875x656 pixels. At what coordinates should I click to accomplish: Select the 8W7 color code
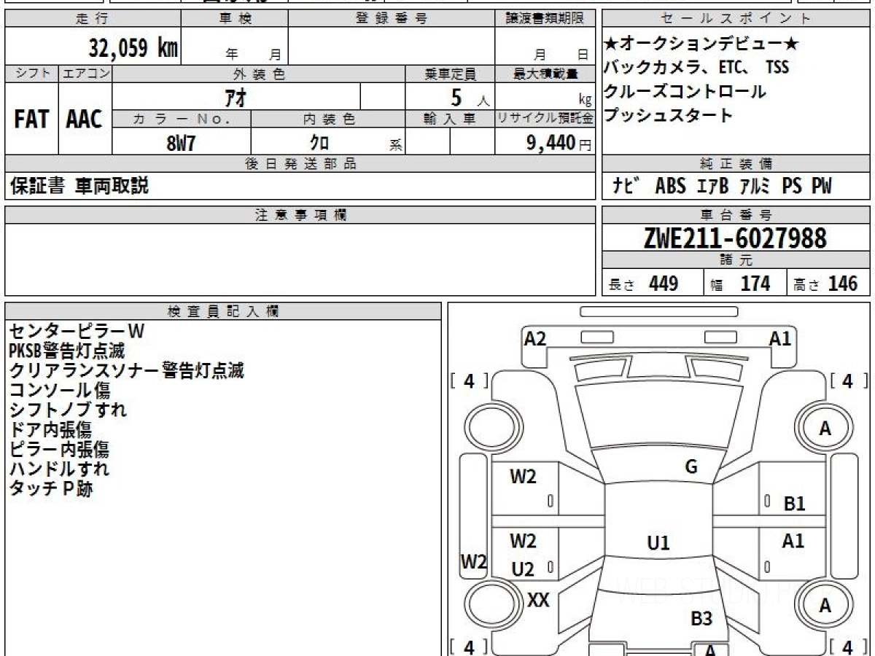(181, 143)
